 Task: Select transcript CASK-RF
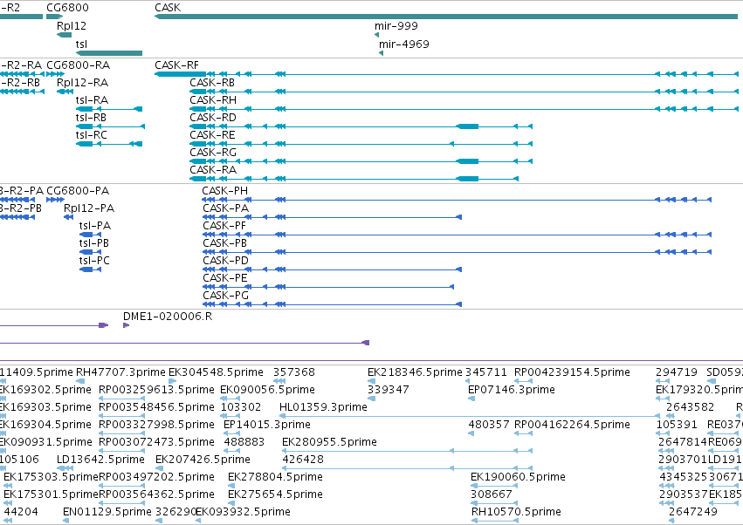(446, 74)
